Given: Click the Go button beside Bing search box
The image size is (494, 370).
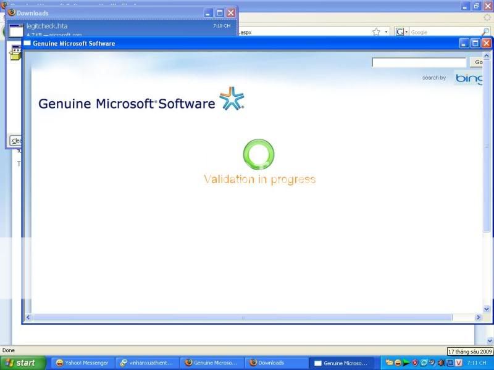Looking at the screenshot, I should [x=477, y=62].
